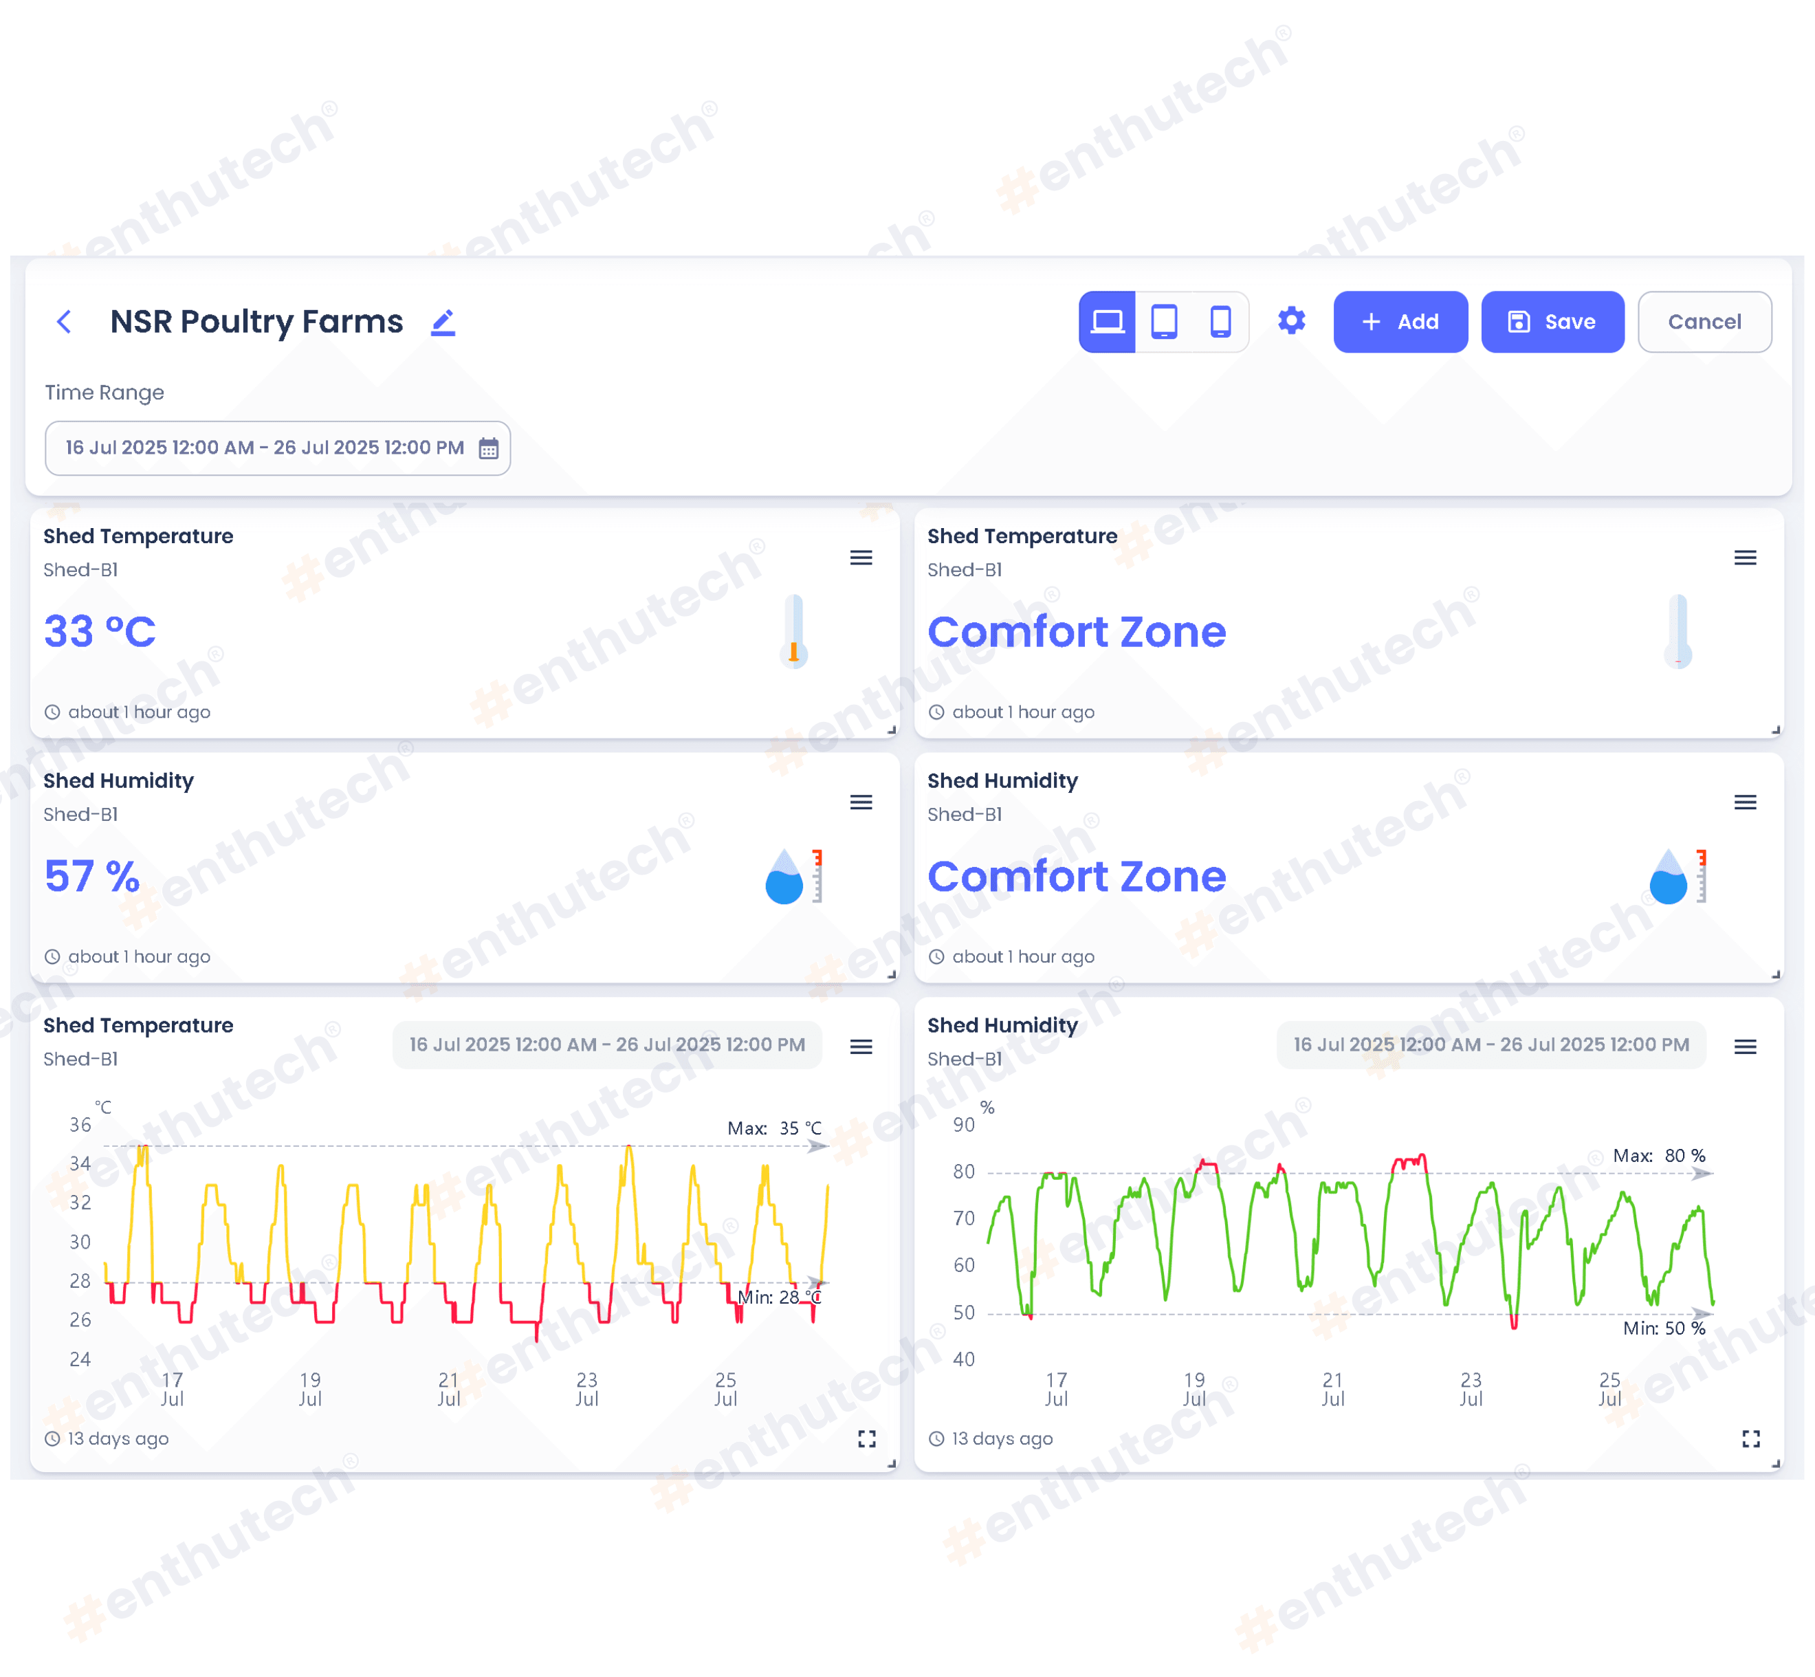Click the Max: 35 °C label
This screenshot has height=1677, width=1815.
[x=774, y=1128]
